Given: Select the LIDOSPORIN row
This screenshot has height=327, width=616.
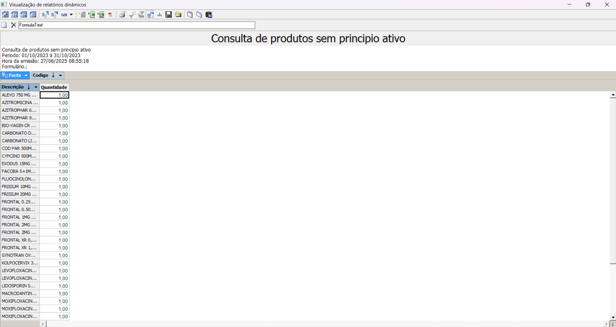Looking at the screenshot, I should [x=20, y=286].
